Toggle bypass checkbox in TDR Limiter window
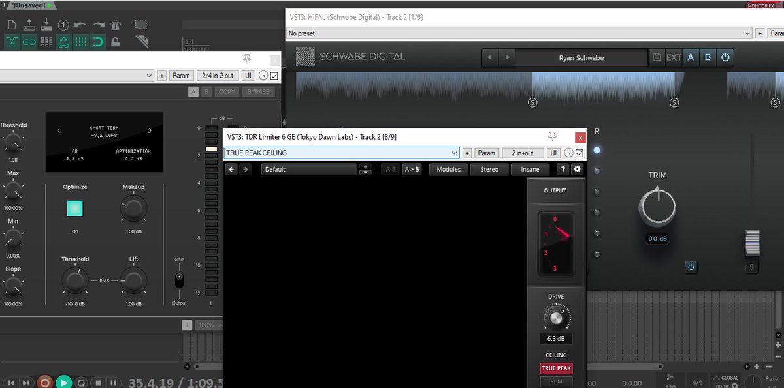The image size is (784, 388). (579, 153)
